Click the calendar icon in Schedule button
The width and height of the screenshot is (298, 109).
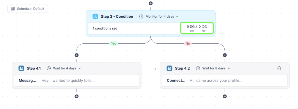(x=13, y=9)
